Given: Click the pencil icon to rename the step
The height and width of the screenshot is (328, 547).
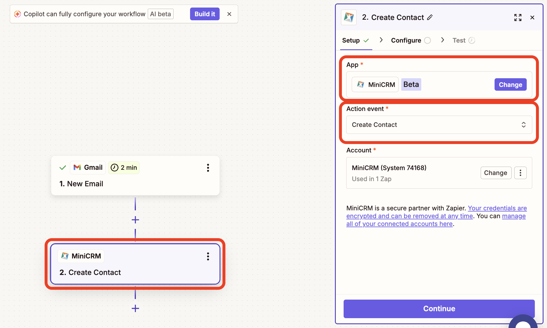Looking at the screenshot, I should (430, 17).
